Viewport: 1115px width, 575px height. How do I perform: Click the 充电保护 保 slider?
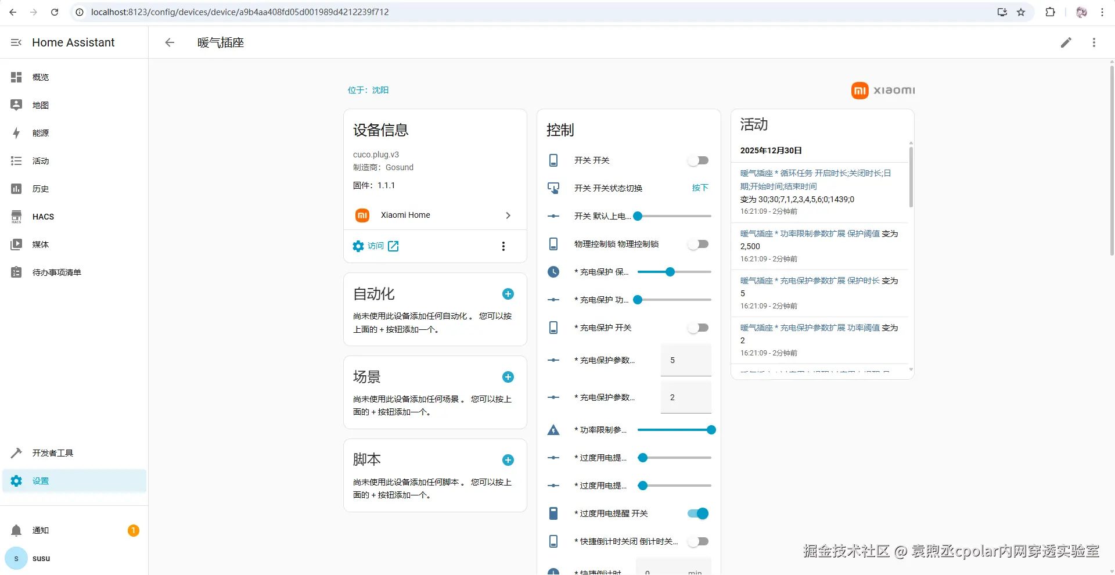click(x=674, y=272)
